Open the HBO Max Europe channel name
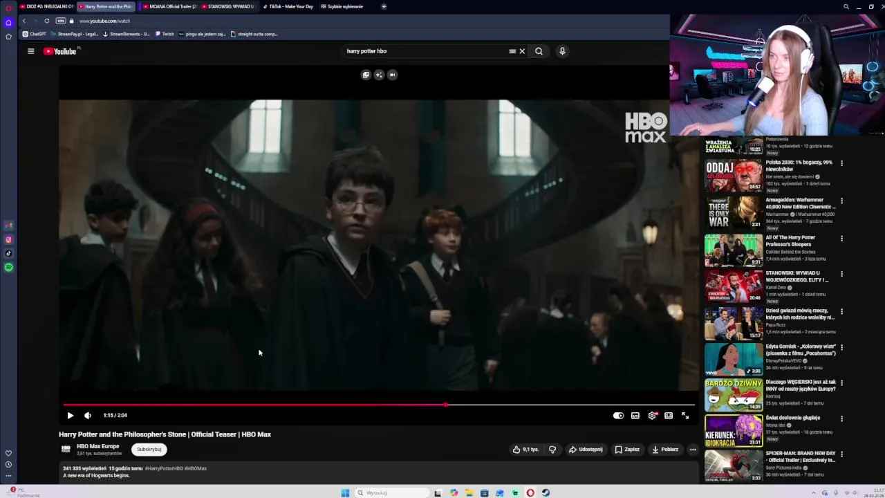 (98, 447)
